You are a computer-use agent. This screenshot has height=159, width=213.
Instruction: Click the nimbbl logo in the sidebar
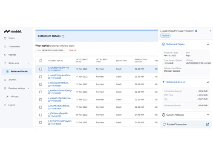coord(13,31)
